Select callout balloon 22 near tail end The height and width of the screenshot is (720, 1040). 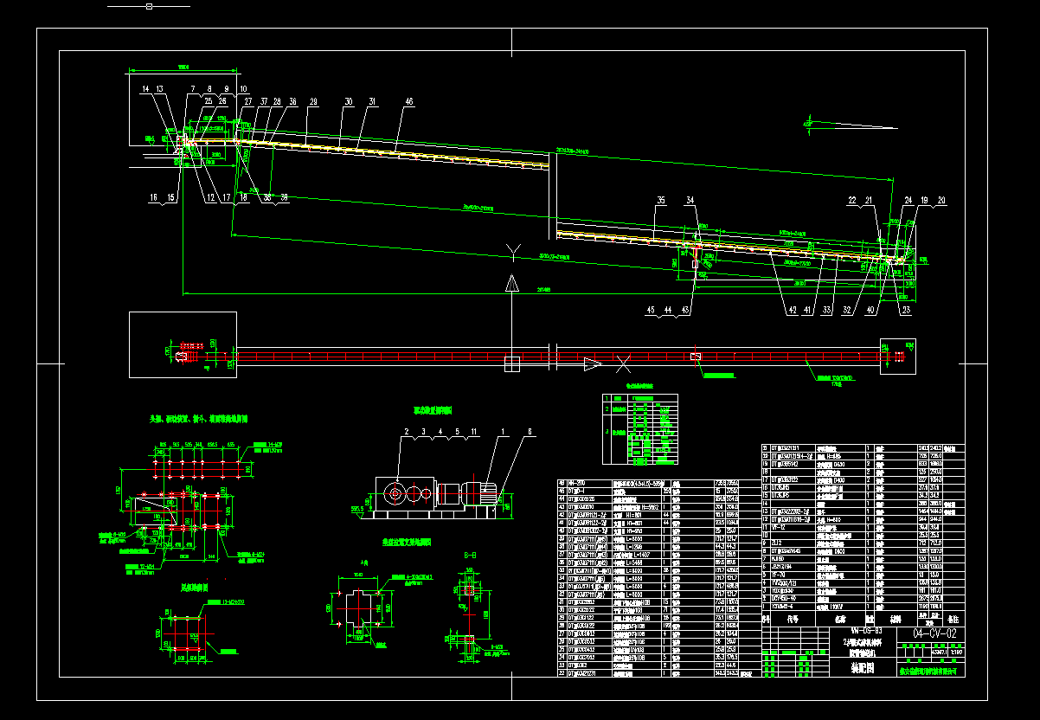(852, 201)
